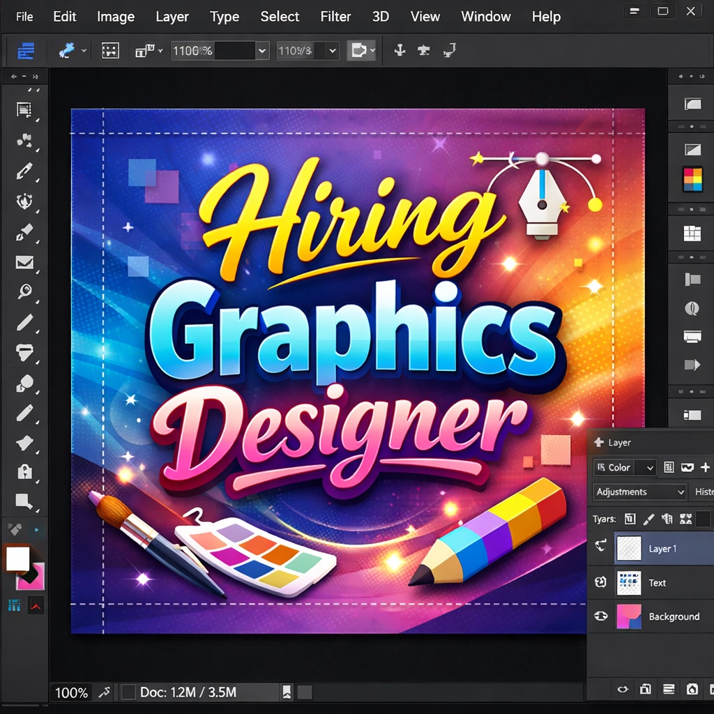This screenshot has width=714, height=714.
Task: Select the Text layer thumbnail
Action: click(x=629, y=582)
